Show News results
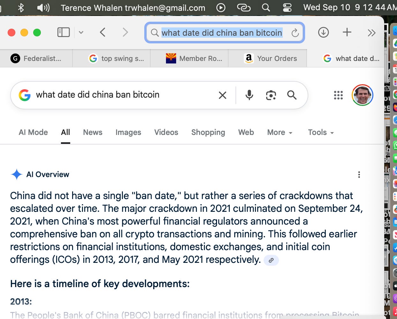The width and height of the screenshot is (397, 319). pyautogui.click(x=93, y=132)
